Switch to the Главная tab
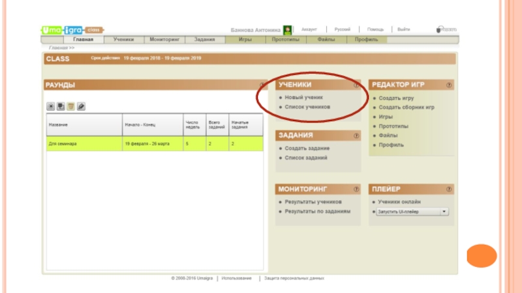This screenshot has width=522, height=293. 84,40
